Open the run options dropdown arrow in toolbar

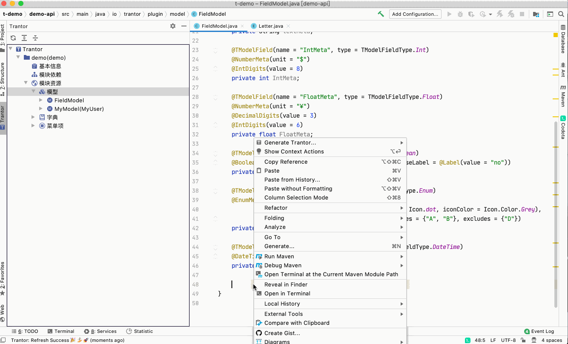coord(491,14)
